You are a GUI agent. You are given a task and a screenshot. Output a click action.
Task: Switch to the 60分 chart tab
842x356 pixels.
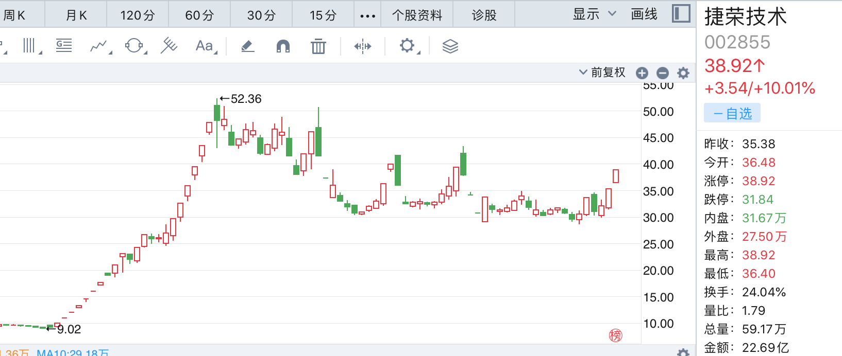[199, 15]
